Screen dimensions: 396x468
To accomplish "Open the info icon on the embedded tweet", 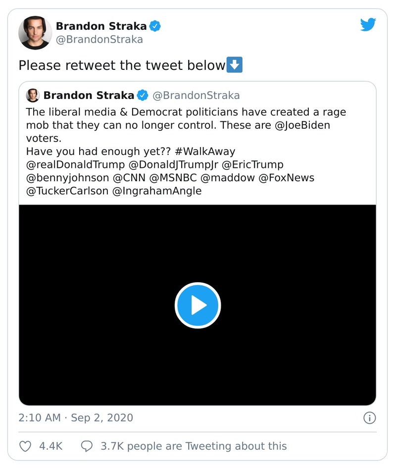I will coord(369,418).
